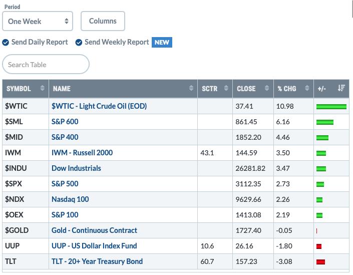This screenshot has height=275, width=353.
Task: Click the percent change value -0.05
Action: pyautogui.click(x=284, y=230)
